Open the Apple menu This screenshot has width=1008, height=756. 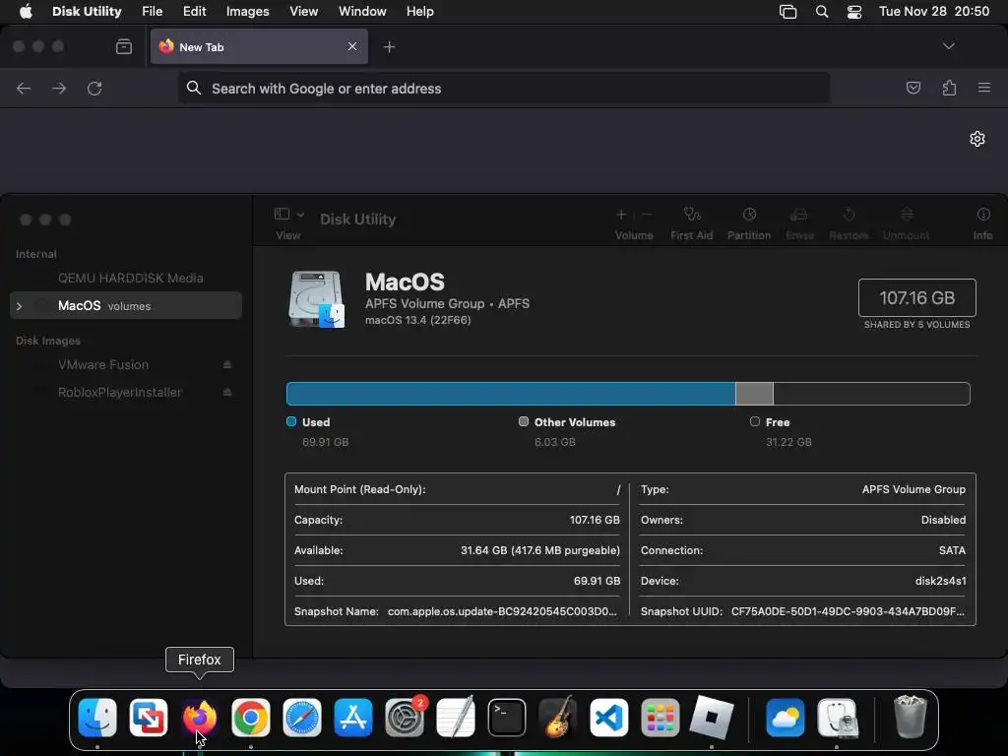tap(26, 12)
